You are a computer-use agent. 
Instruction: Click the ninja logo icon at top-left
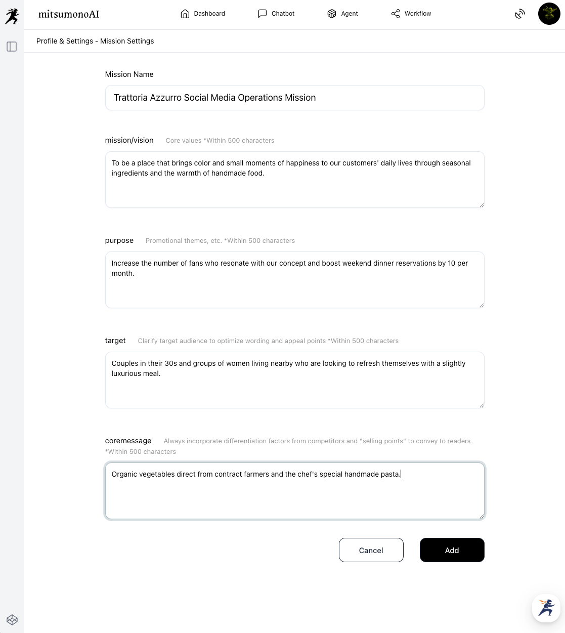(x=12, y=16)
